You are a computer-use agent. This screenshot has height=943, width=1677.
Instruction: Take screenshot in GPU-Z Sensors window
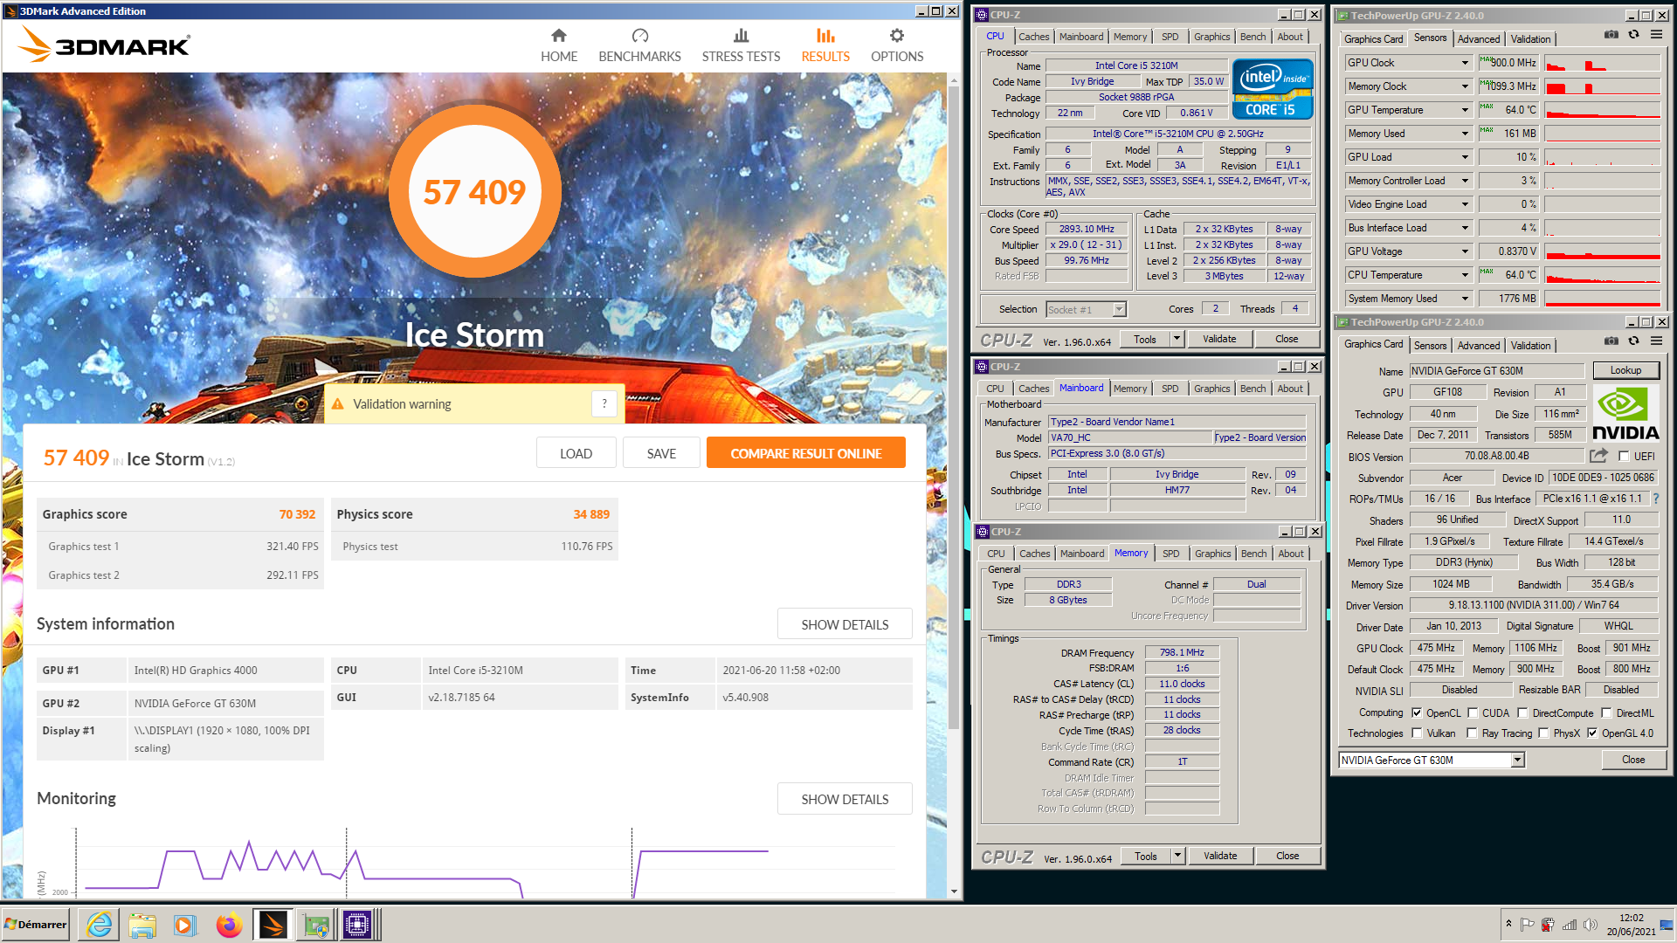click(1611, 35)
